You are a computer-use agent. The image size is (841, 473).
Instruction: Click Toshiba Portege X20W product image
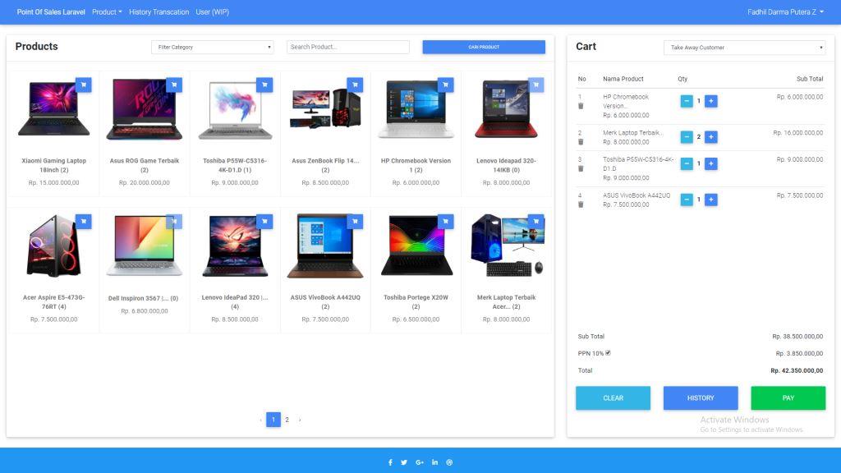pos(416,246)
